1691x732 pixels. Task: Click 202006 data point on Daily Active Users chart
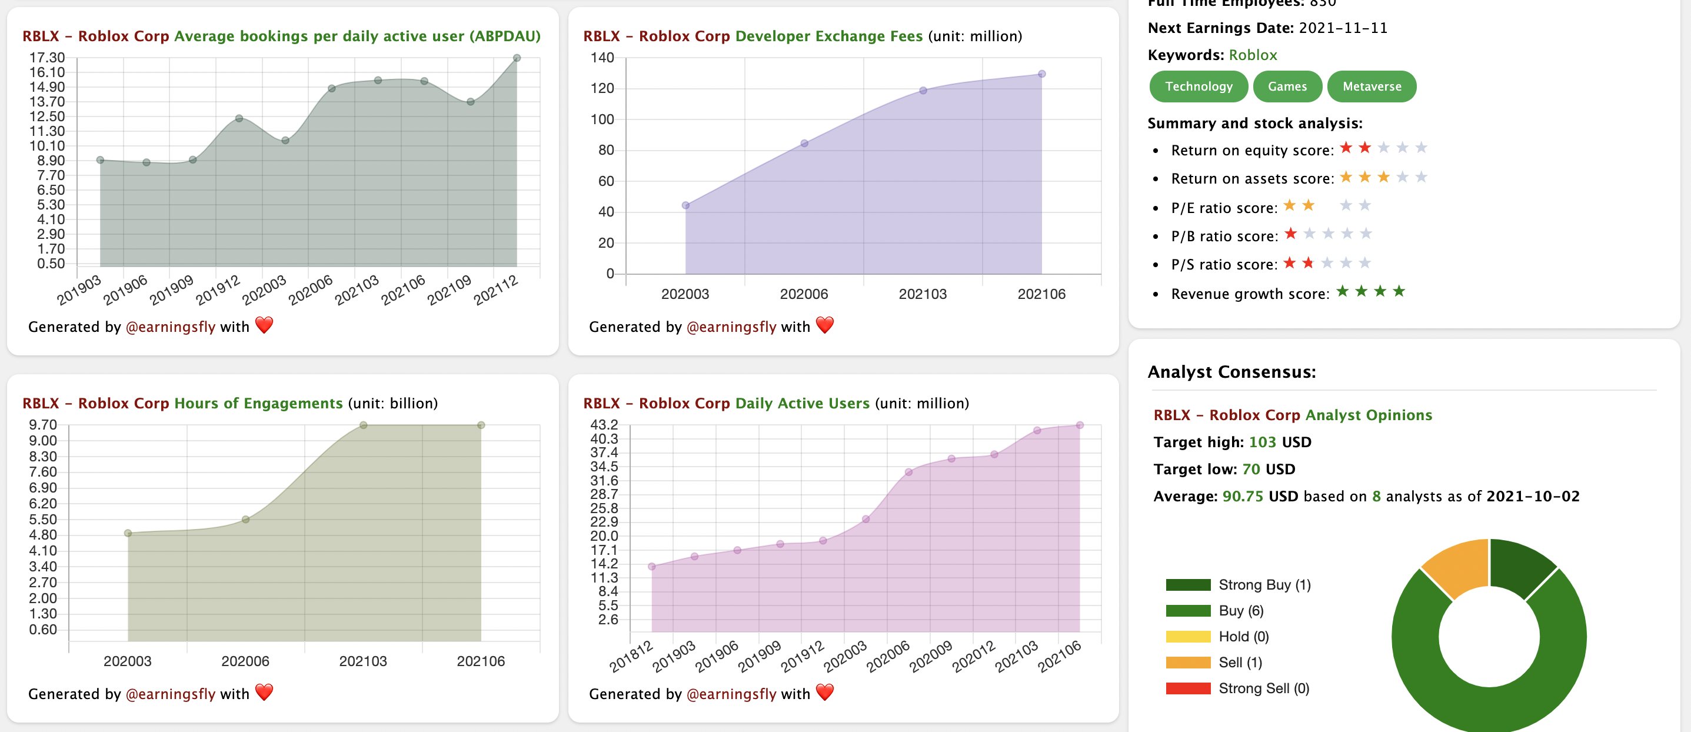pyautogui.click(x=908, y=472)
